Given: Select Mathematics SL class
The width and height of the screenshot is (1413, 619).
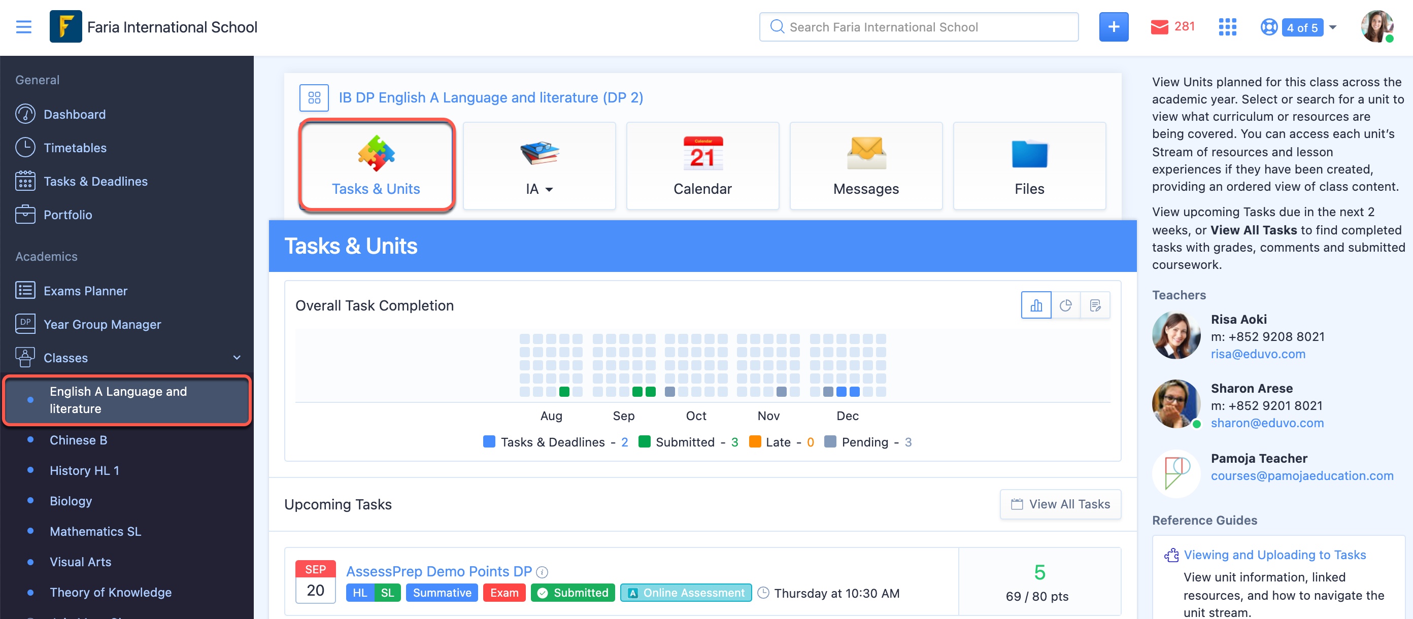Looking at the screenshot, I should [95, 531].
